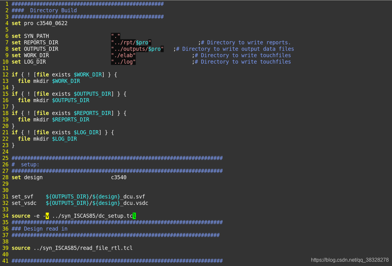Click the "Directory Build" comment heading
392x266 pixels.
pyautogui.click(x=54, y=10)
